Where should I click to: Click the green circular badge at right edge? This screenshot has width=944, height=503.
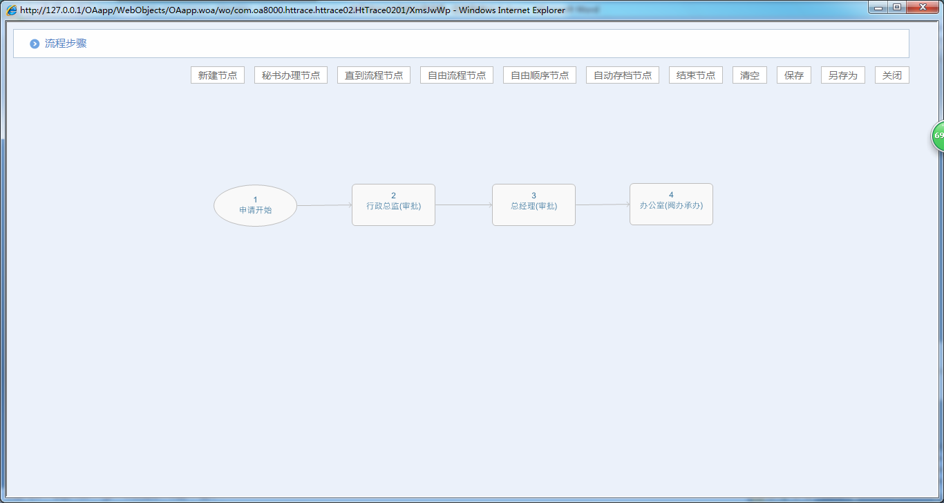tap(938, 136)
